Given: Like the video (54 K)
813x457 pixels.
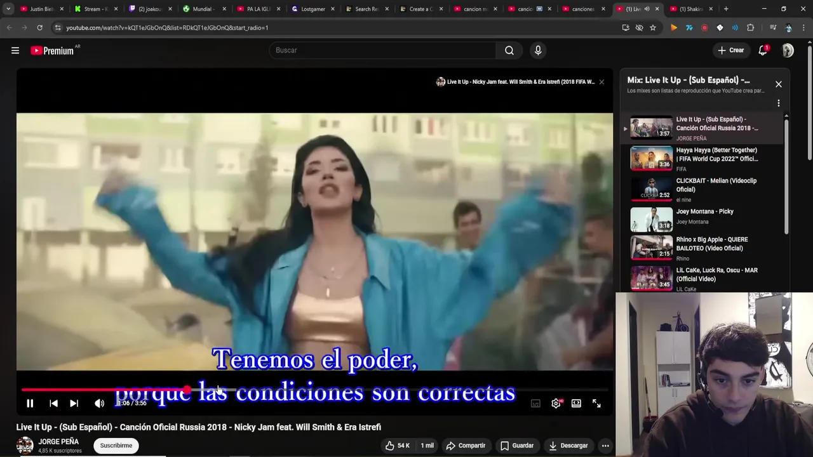Looking at the screenshot, I should (397, 446).
